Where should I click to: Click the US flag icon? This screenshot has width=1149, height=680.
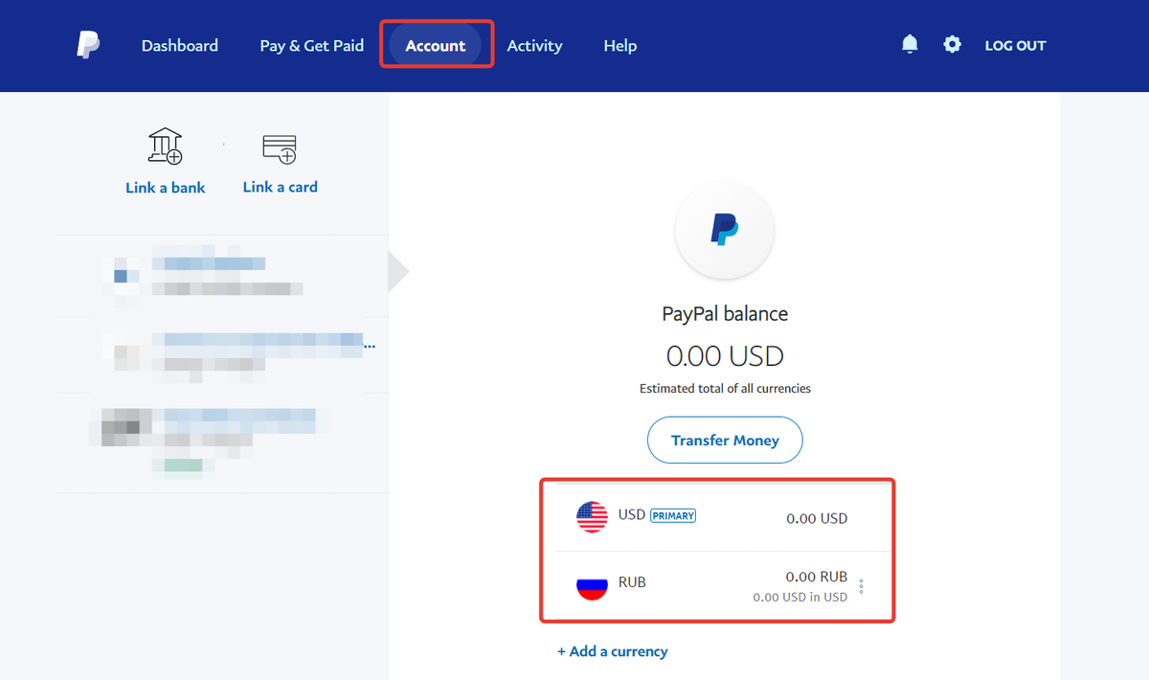[592, 517]
